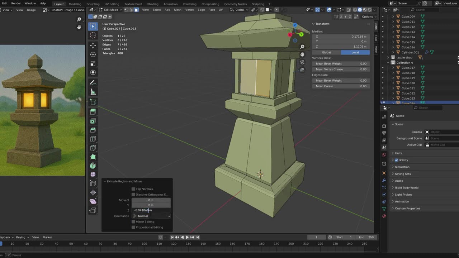Screen dimensions: 459x258
Task: Expand the Rigid Body World panel
Action: tap(406, 188)
